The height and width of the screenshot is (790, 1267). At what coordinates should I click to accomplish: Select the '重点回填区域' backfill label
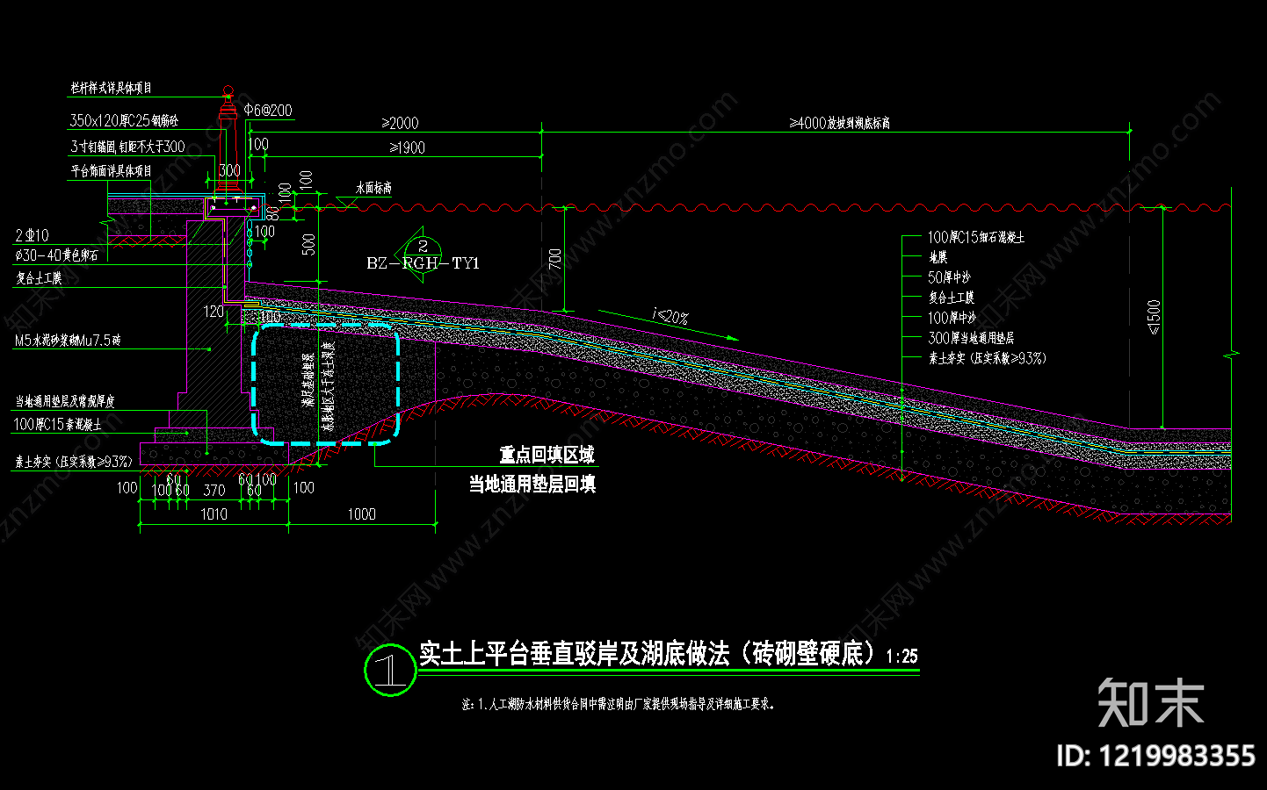[547, 455]
